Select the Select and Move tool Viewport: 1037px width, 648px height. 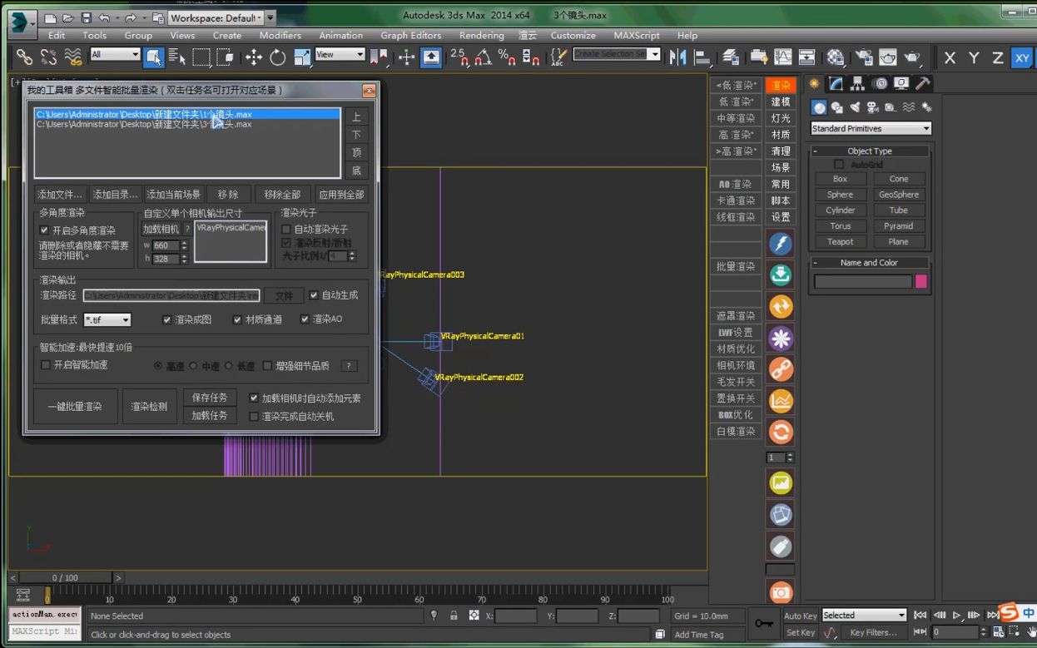click(254, 57)
